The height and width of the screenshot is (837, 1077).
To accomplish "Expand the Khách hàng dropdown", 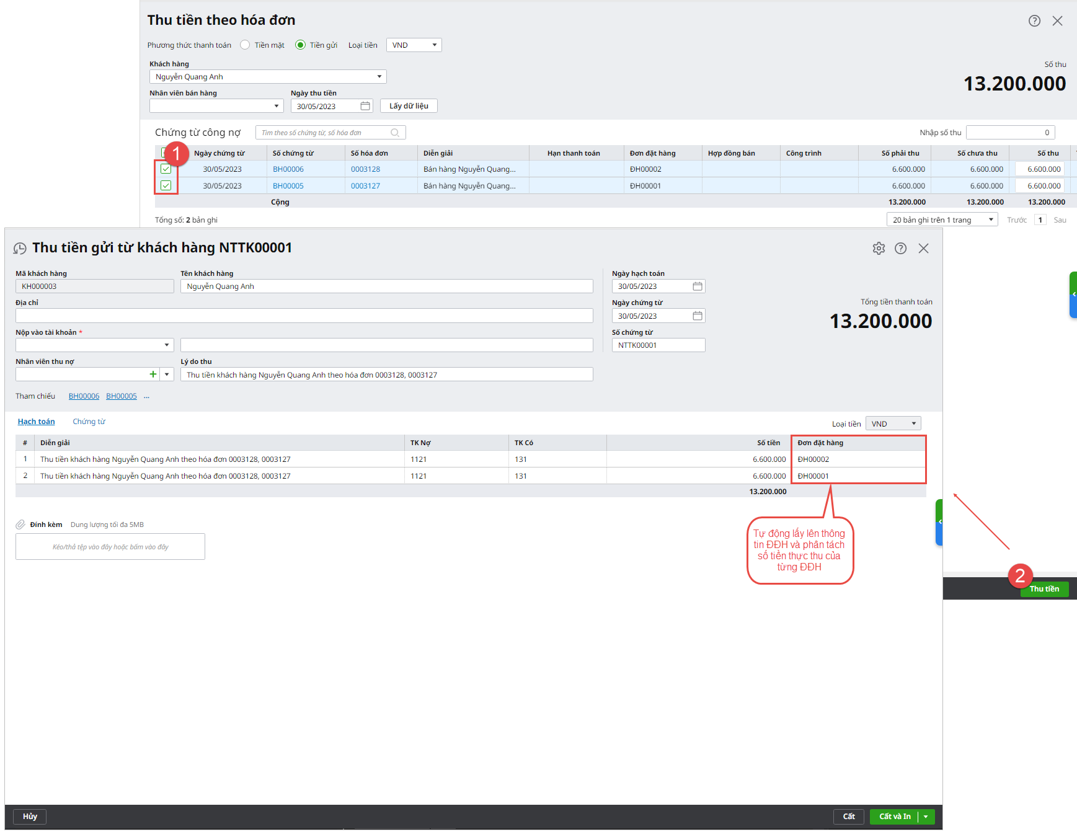I will (x=379, y=77).
